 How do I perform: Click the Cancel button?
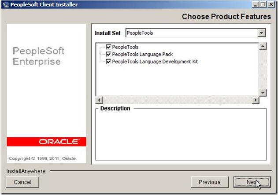coord(22,182)
